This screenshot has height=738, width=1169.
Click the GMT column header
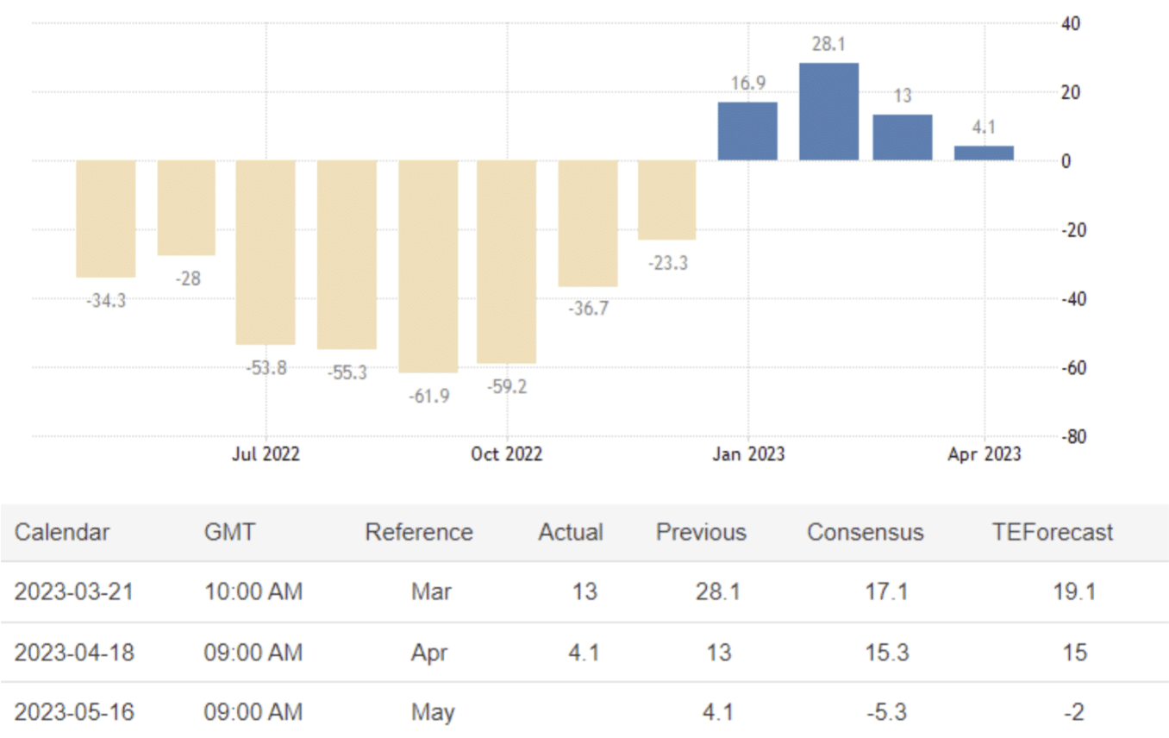[x=229, y=532]
